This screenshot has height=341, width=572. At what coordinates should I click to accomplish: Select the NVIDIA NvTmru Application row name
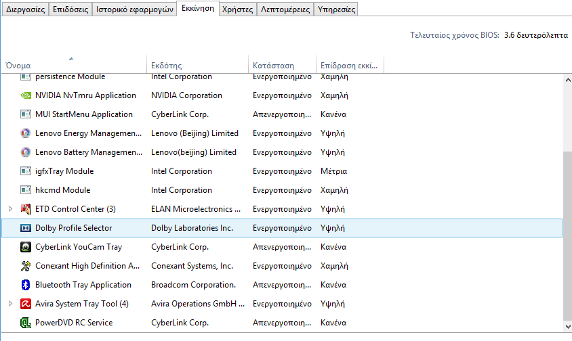point(85,95)
